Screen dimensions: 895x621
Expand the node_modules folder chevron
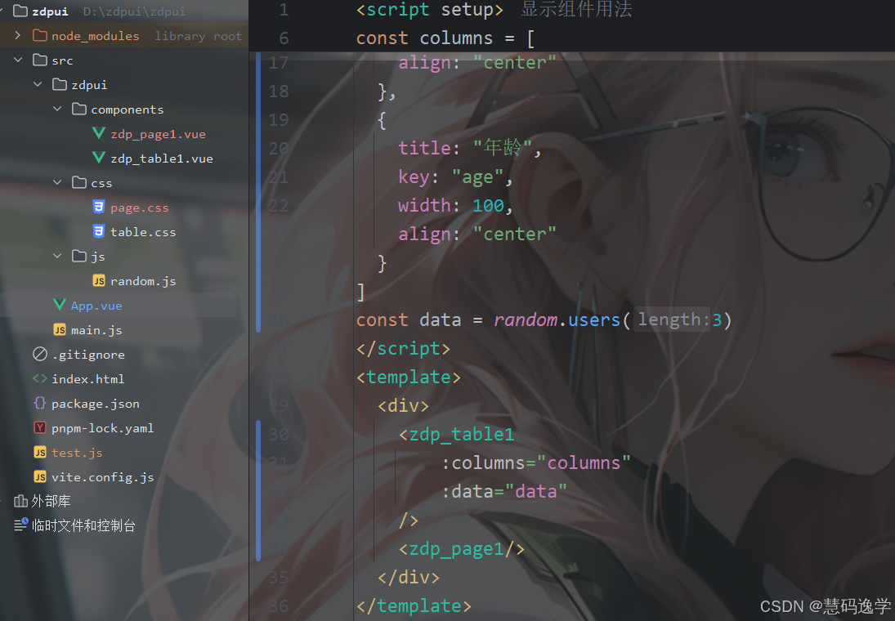point(18,35)
